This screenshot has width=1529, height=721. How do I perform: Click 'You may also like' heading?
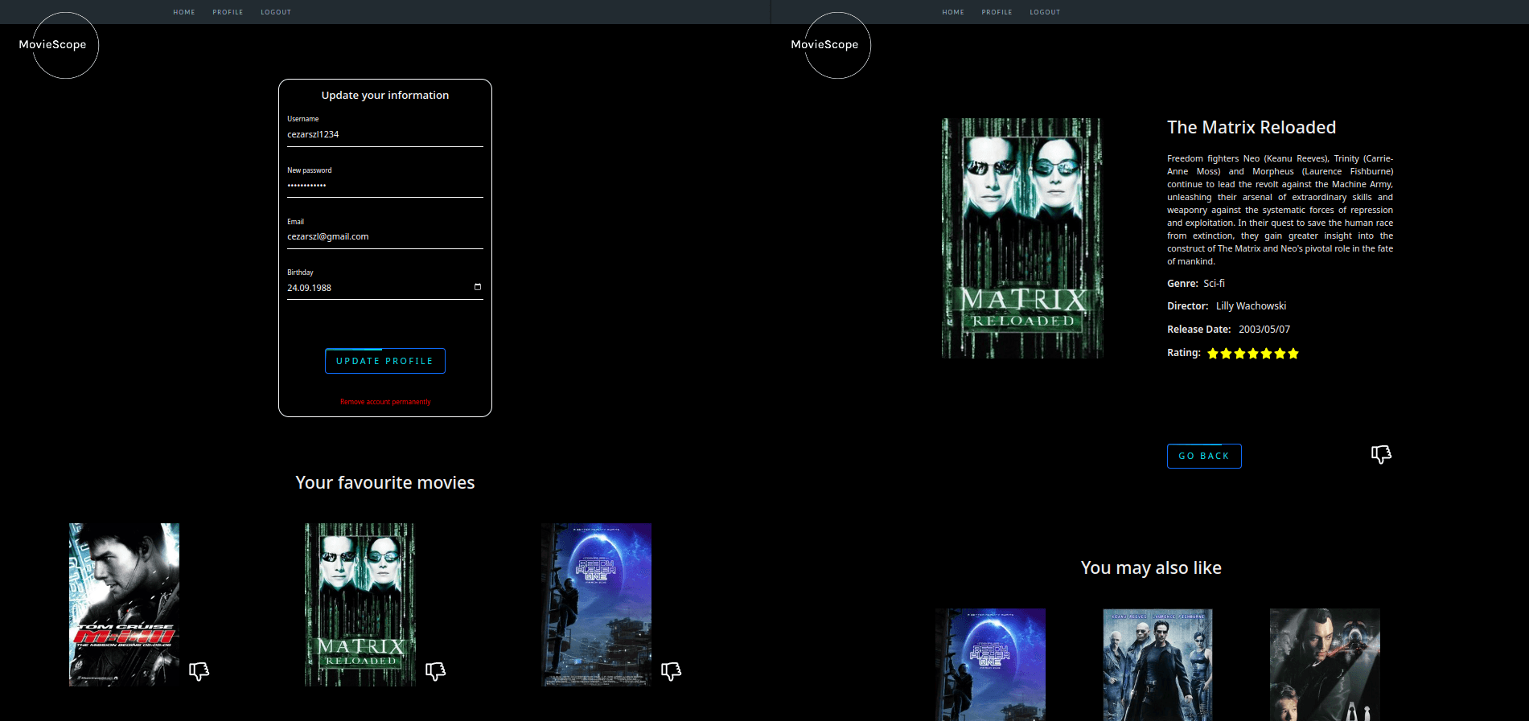(x=1151, y=567)
